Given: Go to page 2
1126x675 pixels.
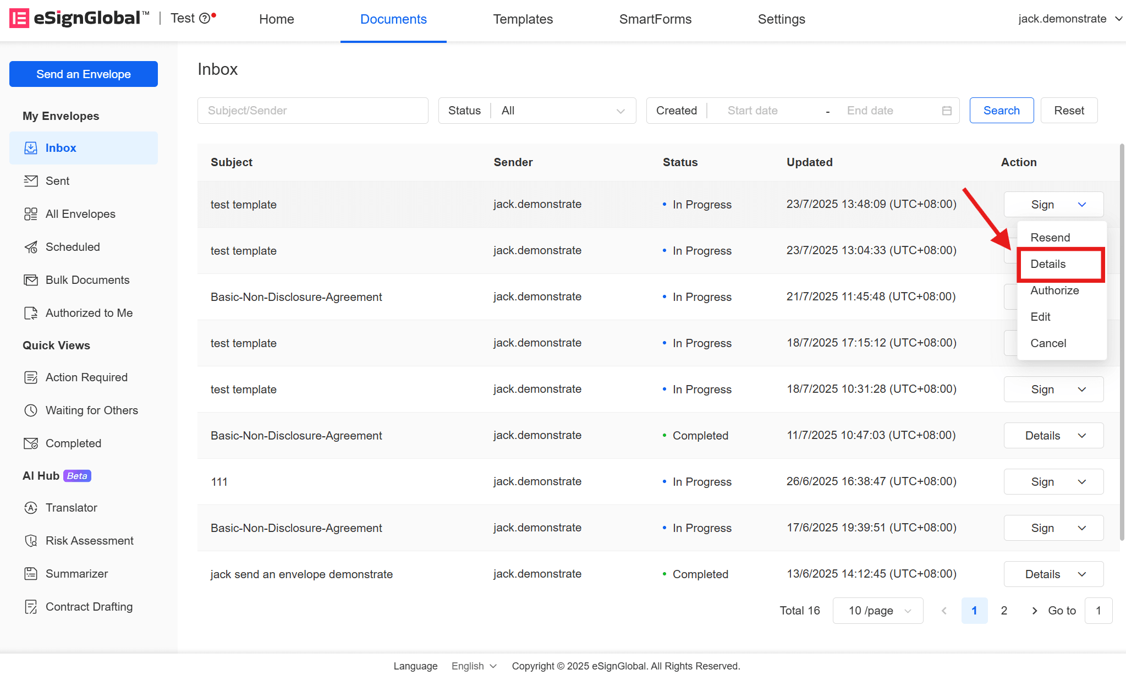Looking at the screenshot, I should pos(1004,611).
